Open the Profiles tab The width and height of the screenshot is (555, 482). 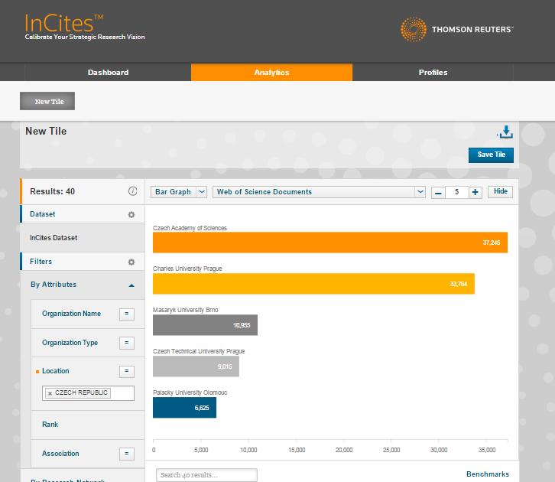(433, 72)
